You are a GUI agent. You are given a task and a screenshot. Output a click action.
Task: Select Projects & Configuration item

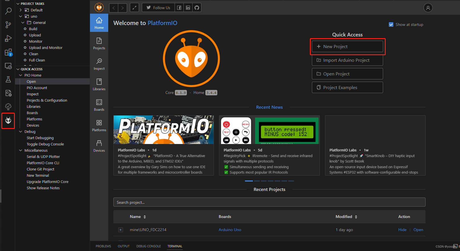[x=47, y=100]
